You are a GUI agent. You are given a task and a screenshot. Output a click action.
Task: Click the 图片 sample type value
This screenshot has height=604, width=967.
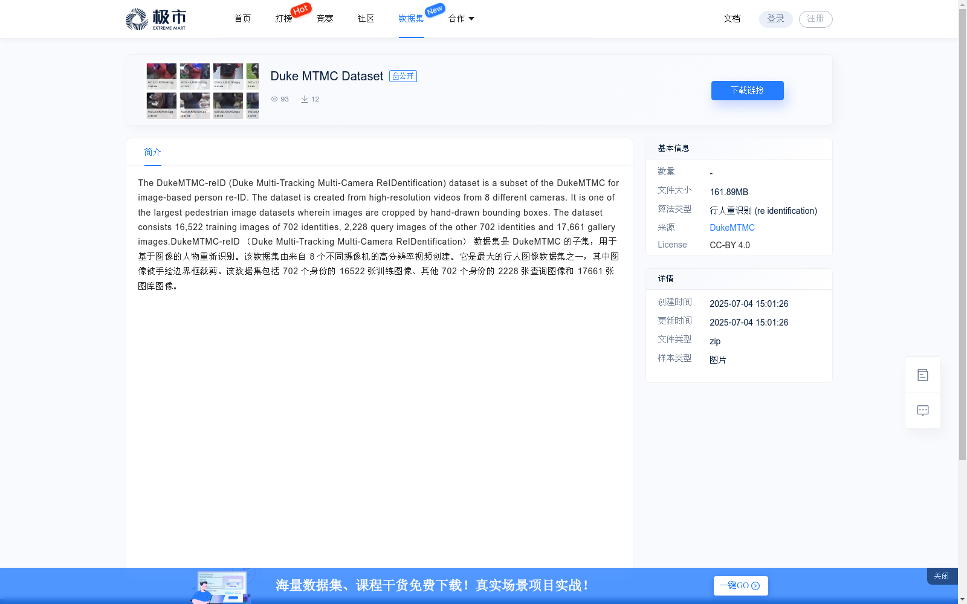[x=718, y=360]
